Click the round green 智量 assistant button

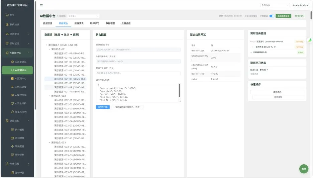304,169
